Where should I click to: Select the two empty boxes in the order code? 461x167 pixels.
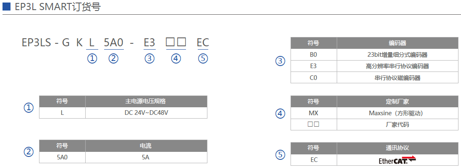(x=176, y=43)
